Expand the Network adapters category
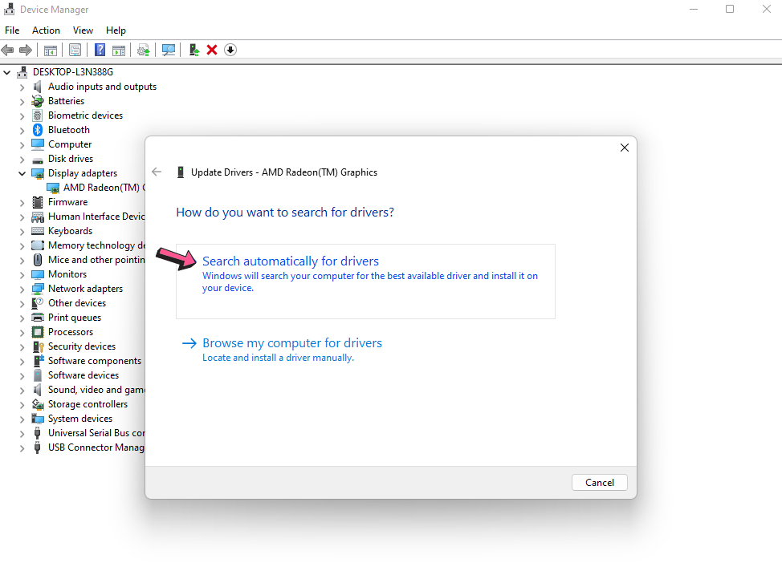Image resolution: width=782 pixels, height=571 pixels. [22, 290]
